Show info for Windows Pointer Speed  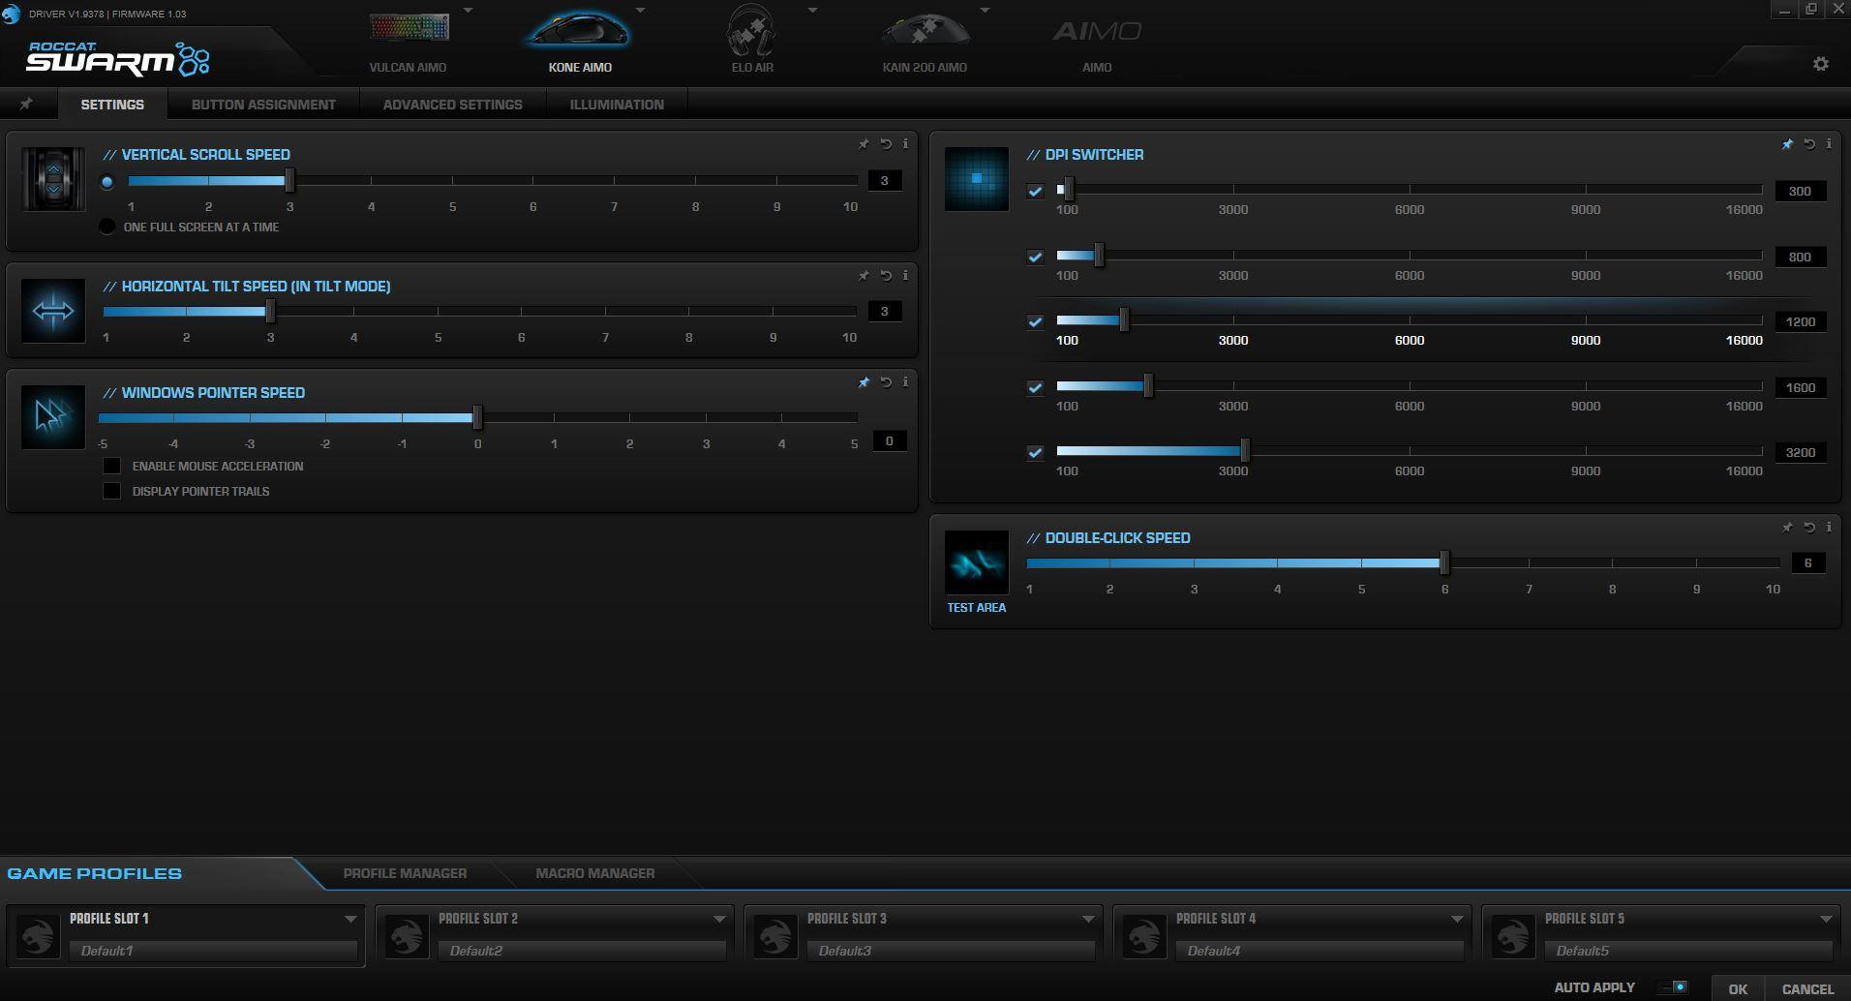[x=905, y=382]
